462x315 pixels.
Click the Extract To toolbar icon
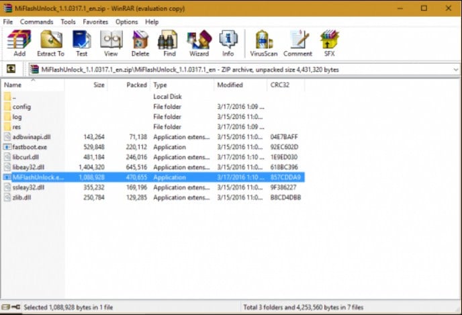(50, 43)
